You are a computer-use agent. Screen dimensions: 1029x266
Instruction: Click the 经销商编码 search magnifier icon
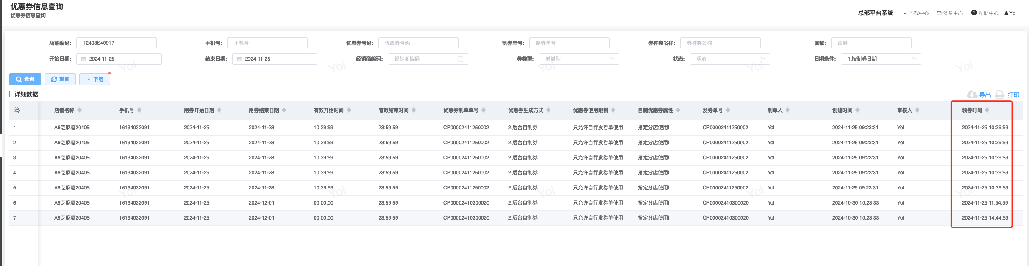point(461,59)
